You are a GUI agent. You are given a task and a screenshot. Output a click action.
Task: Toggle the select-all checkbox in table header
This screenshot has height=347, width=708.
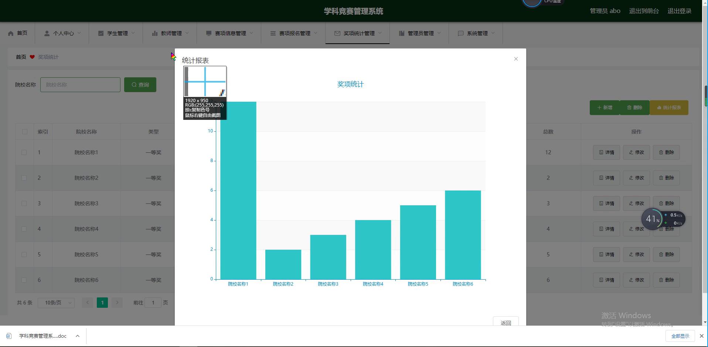(x=25, y=132)
